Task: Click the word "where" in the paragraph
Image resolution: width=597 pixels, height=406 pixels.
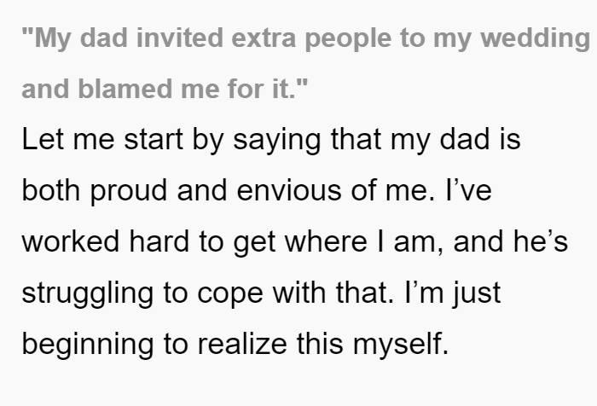Action: (326, 241)
